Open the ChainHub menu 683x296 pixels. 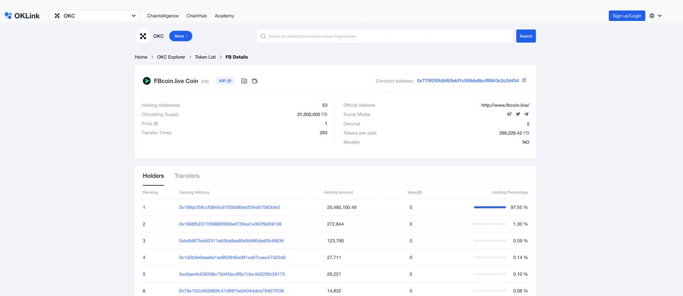tap(196, 16)
